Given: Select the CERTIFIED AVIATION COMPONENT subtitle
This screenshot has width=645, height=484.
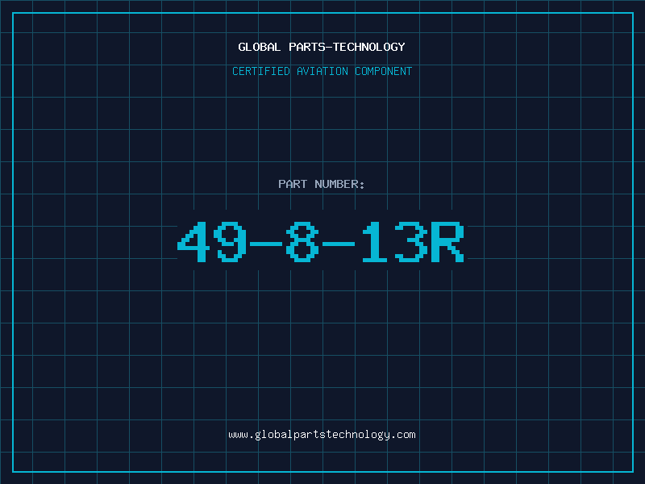Looking at the screenshot, I should [322, 71].
